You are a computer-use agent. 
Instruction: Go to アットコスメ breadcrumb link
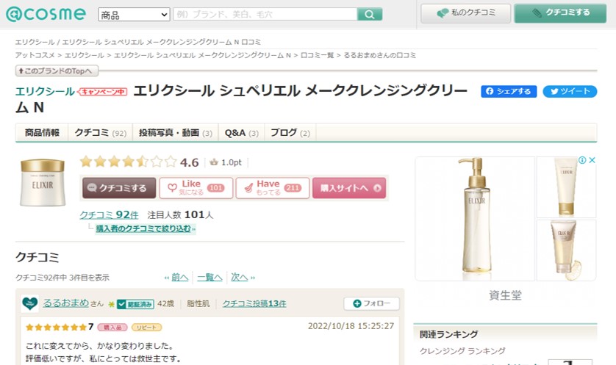pyautogui.click(x=35, y=55)
